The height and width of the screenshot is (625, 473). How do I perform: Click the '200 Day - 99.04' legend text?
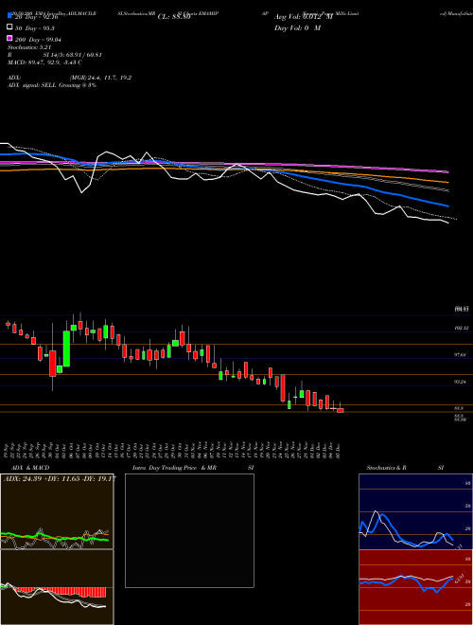(x=38, y=40)
